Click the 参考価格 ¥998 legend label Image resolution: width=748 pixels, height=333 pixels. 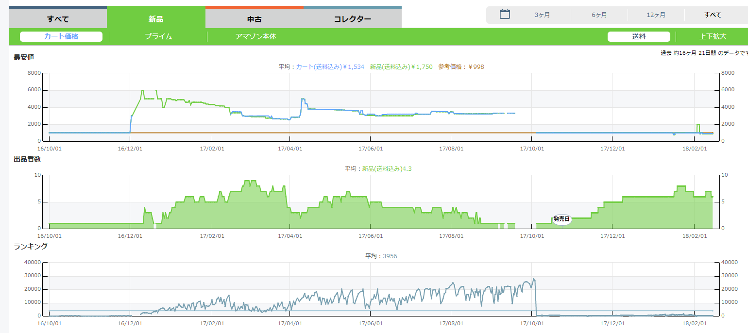click(461, 67)
